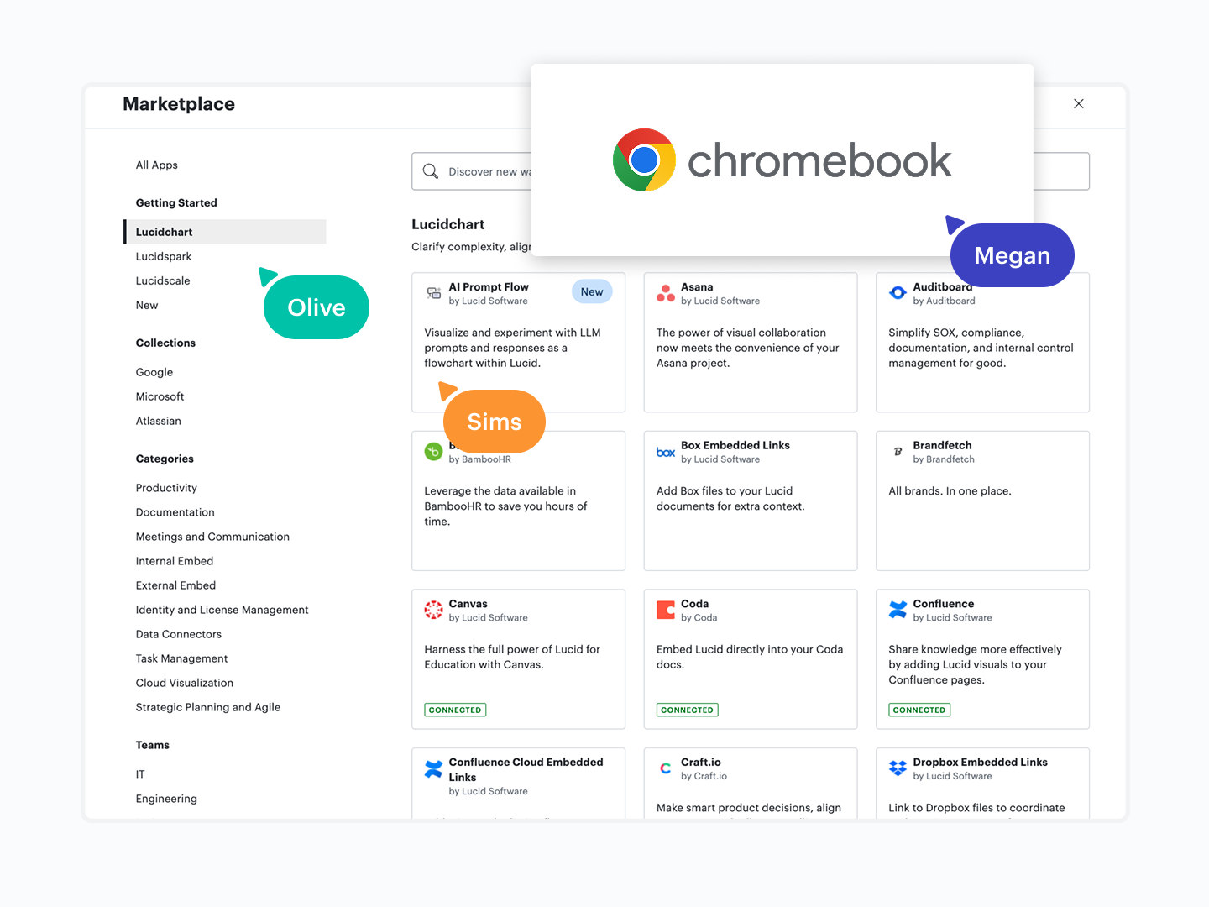Image resolution: width=1209 pixels, height=907 pixels.
Task: Click the Brandfetch app icon
Action: (x=898, y=452)
